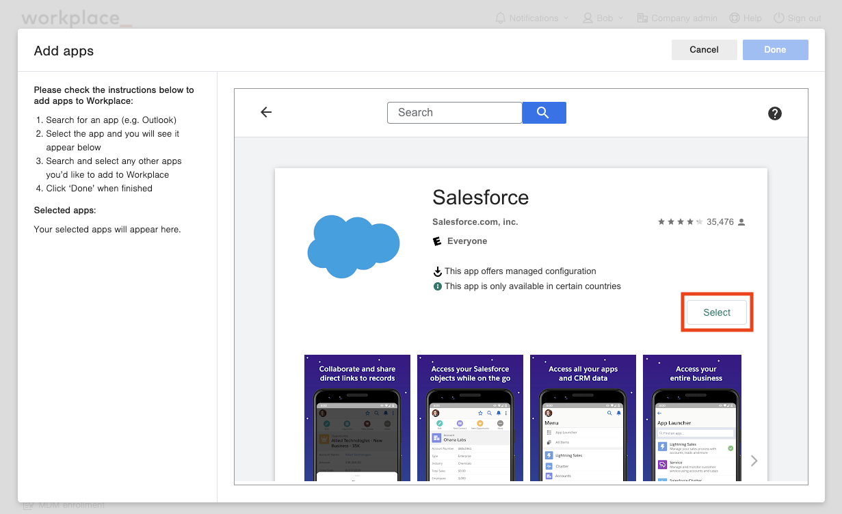
Task: Click the star rating icons
Action: tap(681, 222)
